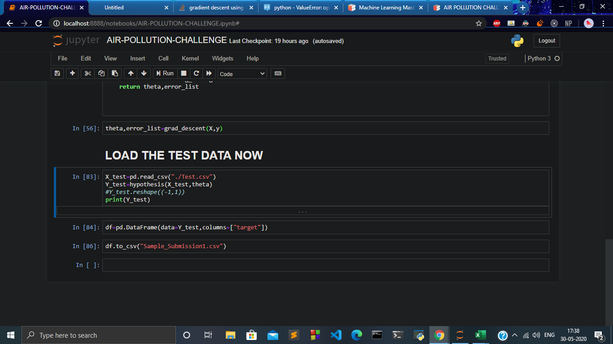Restart the kernel with the circular arrow icon
Screen dimensions: 613x344
click(x=196, y=73)
